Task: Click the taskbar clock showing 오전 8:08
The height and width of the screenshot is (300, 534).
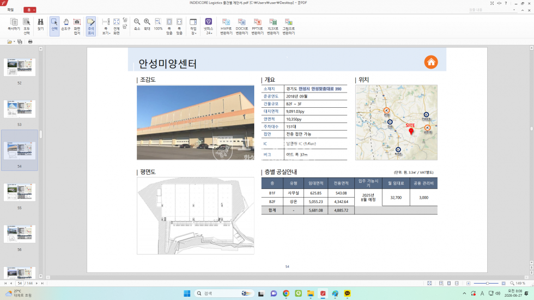Action: [x=514, y=293]
